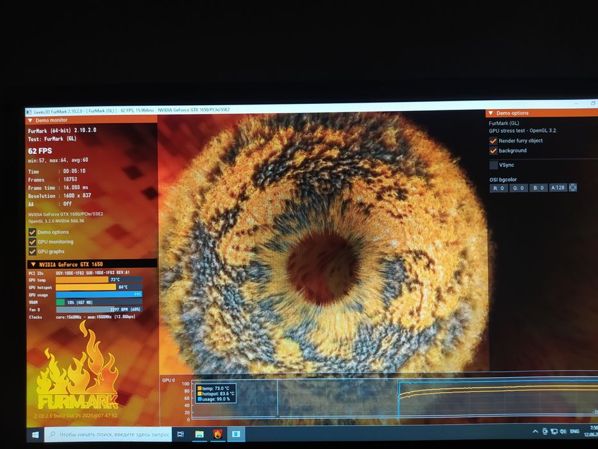The height and width of the screenshot is (449, 598).
Task: Uncheck the GPU monitoring checkbox
Action: (32, 242)
